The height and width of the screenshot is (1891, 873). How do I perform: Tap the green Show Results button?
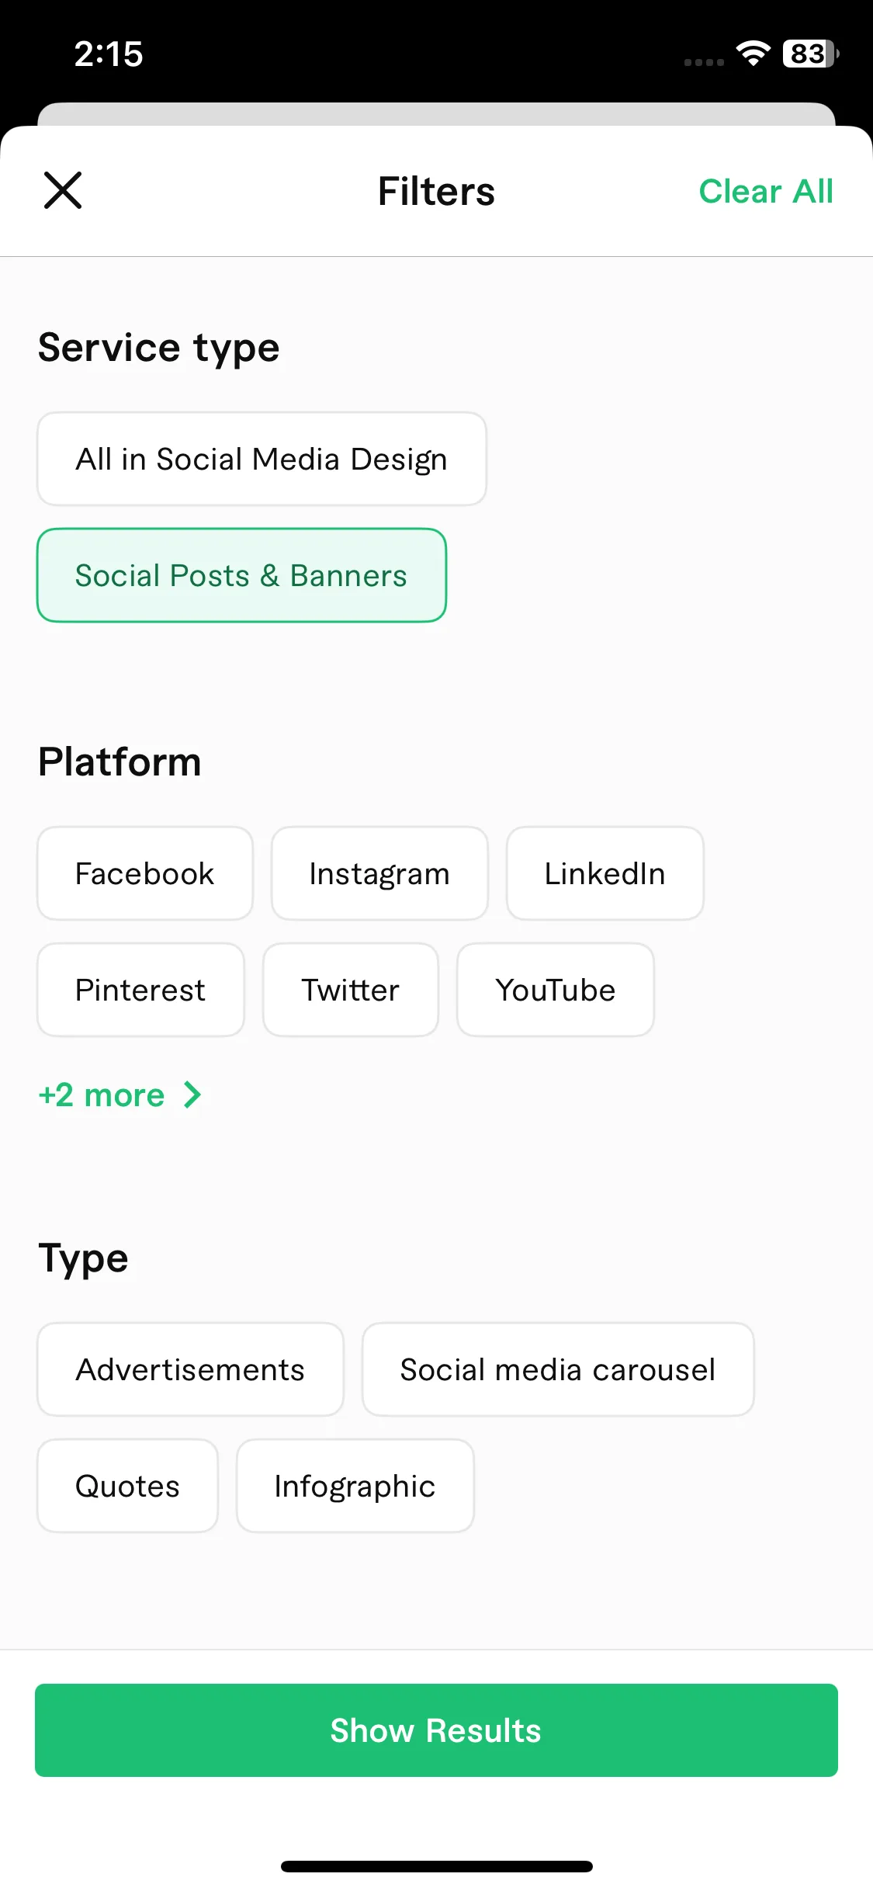click(436, 1730)
